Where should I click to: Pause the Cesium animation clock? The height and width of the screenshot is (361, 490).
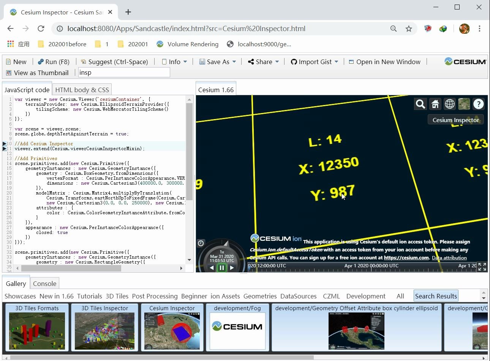pos(222,268)
